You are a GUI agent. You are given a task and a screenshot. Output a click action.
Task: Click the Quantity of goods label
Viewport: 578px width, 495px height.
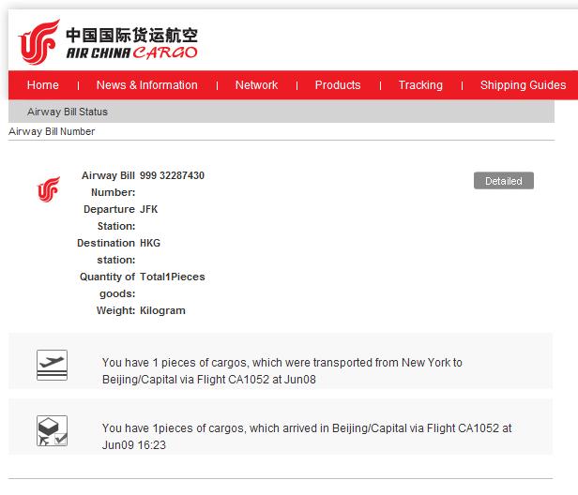(x=108, y=285)
